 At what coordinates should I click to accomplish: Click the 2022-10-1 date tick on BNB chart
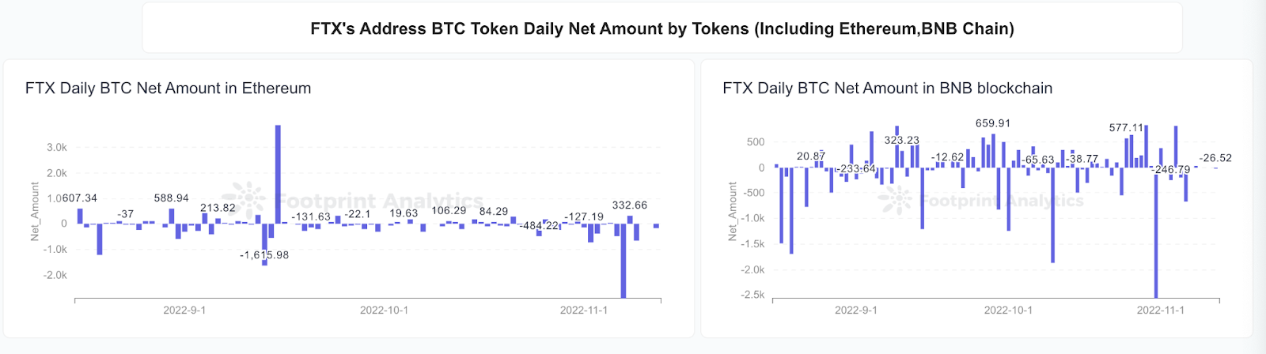point(1007,311)
